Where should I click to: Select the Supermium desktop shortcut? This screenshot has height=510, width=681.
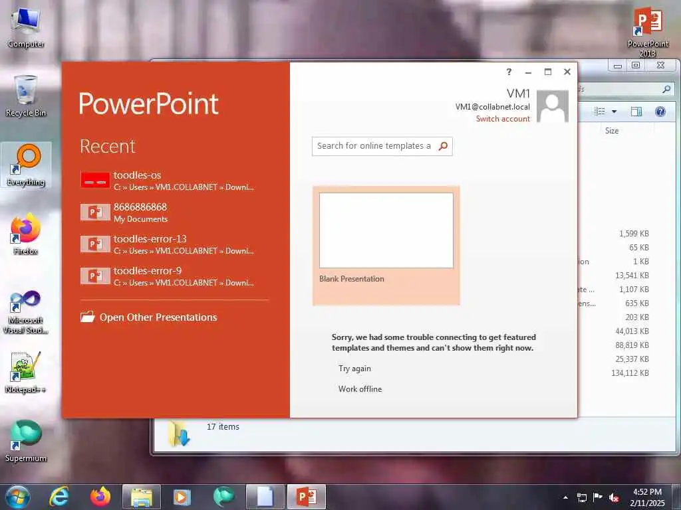click(x=26, y=442)
